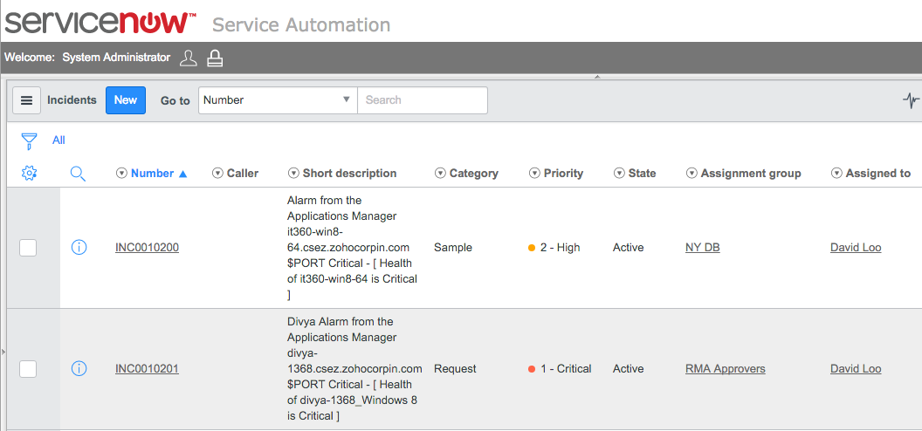
Task: Click the user profile icon
Action: (188, 58)
